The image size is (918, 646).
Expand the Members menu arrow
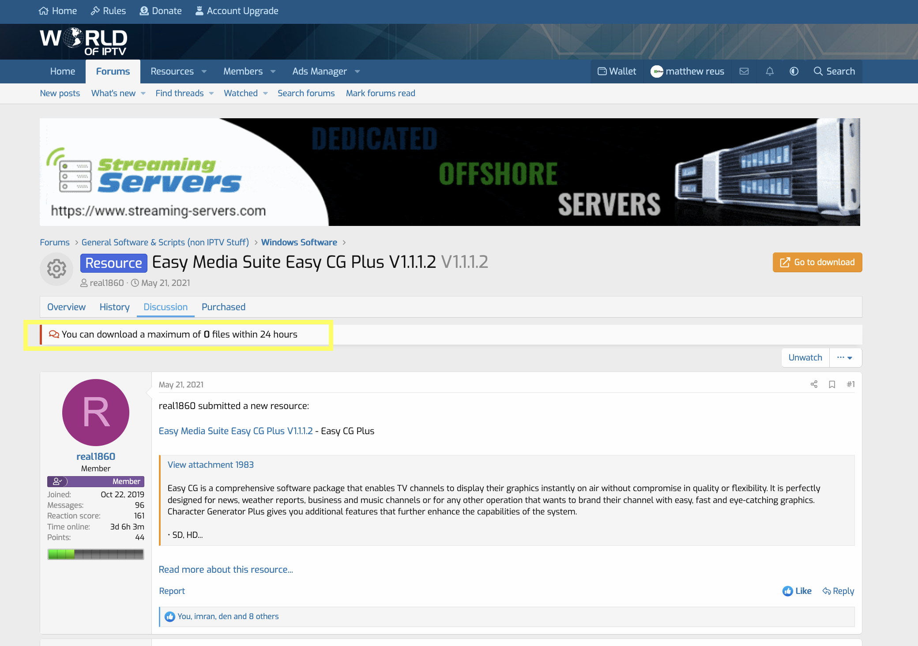tap(273, 71)
